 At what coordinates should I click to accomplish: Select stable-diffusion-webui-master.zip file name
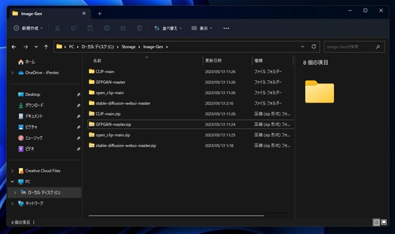[x=126, y=145]
